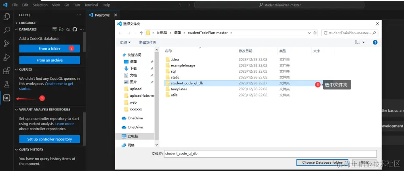This screenshot has width=404, height=171.
Task: Click the VS Code command center search bar
Action: (279, 5)
